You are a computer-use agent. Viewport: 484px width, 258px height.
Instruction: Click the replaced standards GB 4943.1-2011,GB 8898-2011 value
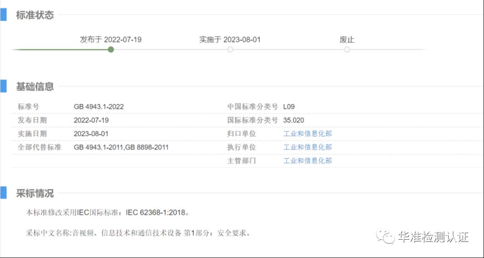121,147
